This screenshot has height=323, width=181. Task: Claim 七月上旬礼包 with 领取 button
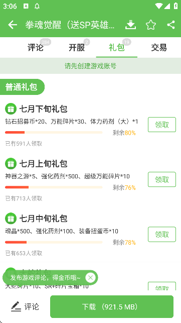(x=162, y=179)
